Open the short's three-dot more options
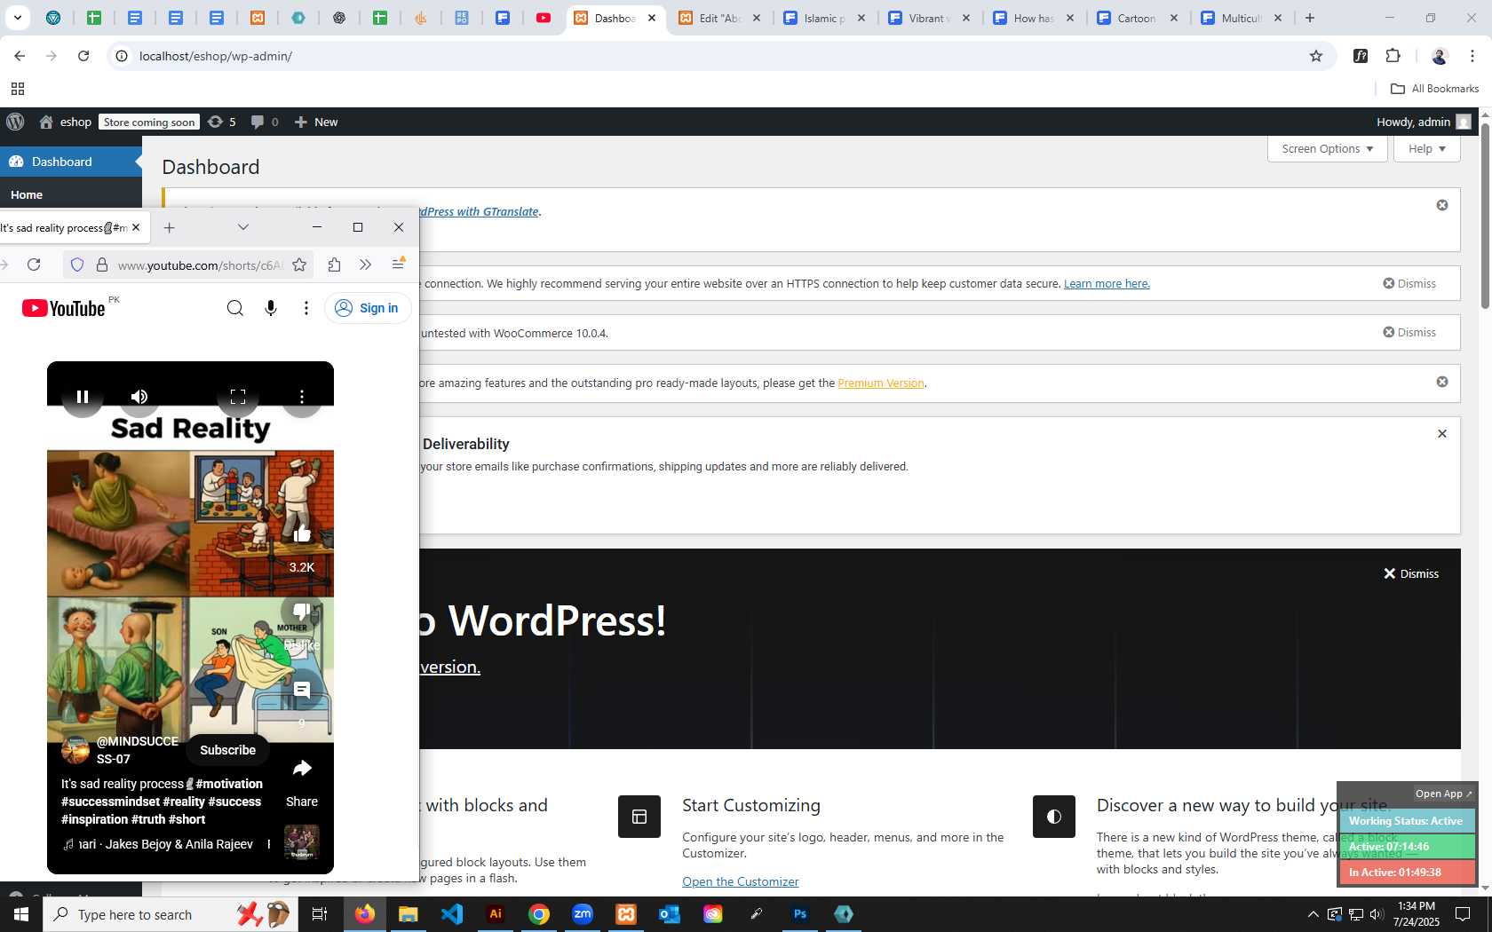1492x932 pixels. point(302,397)
